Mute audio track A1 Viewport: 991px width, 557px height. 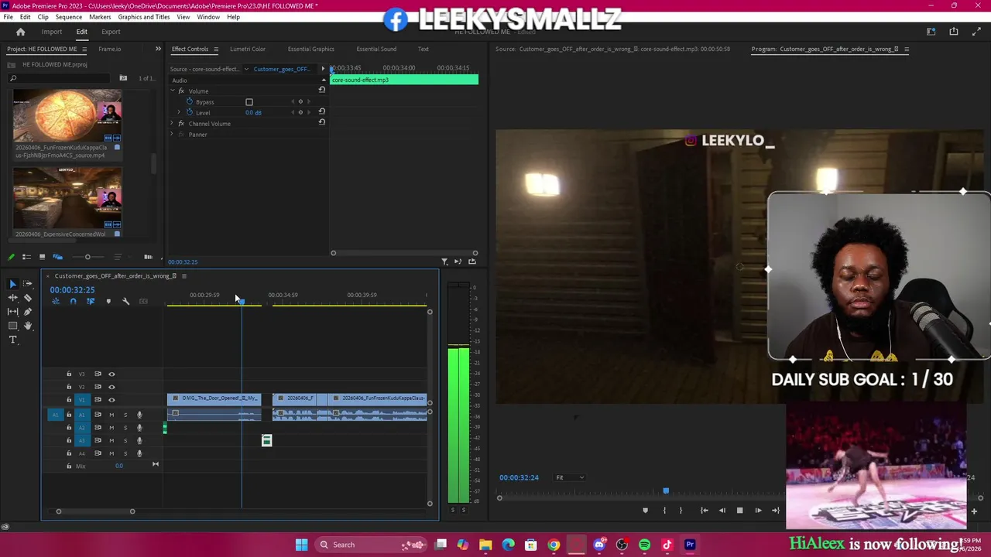[x=111, y=415]
